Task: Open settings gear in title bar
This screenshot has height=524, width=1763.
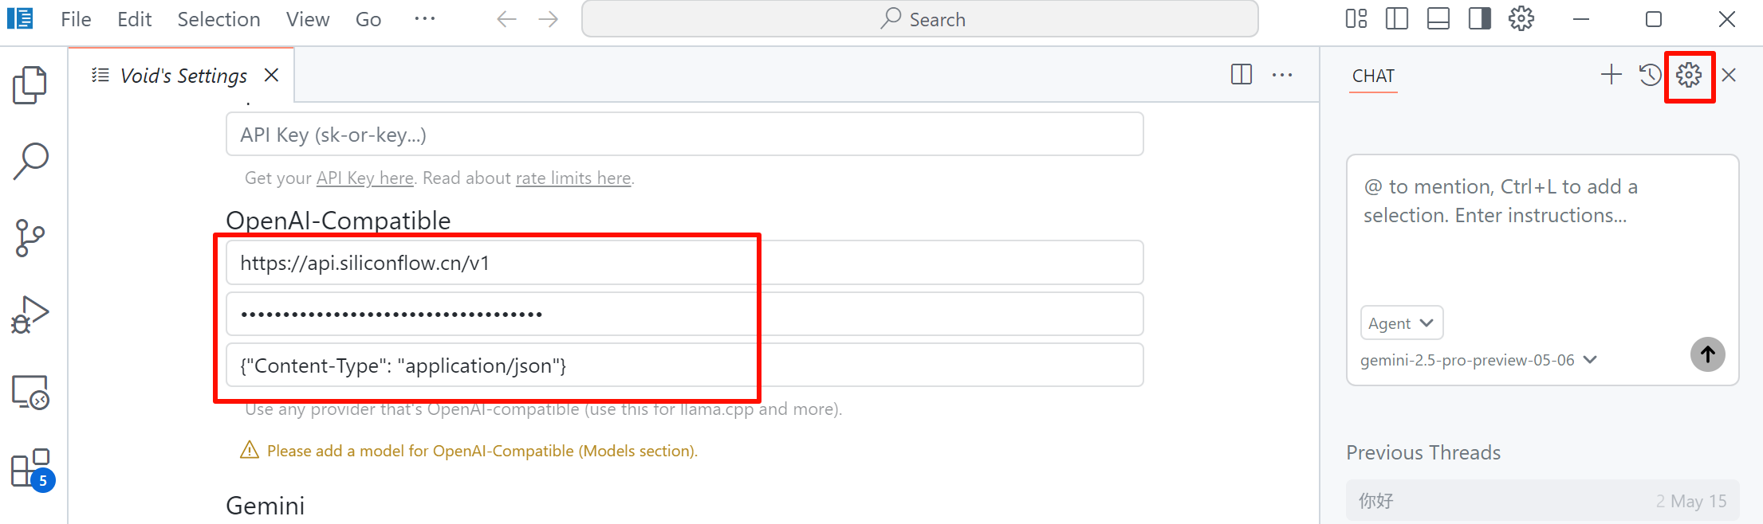Action: 1521,19
